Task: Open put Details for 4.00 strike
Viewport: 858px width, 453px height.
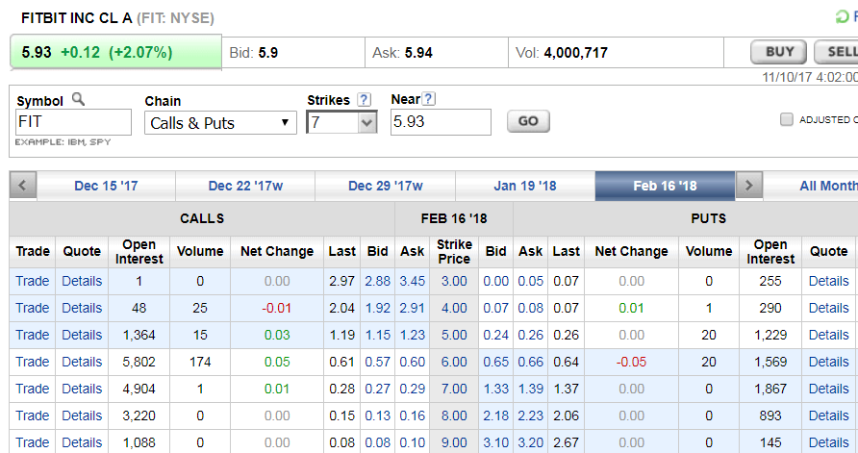Action: click(x=828, y=308)
